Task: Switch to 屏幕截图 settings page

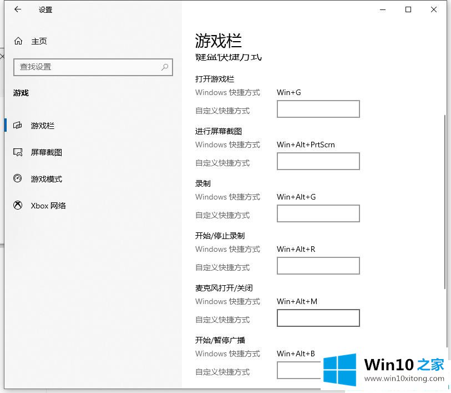Action: 46,152
